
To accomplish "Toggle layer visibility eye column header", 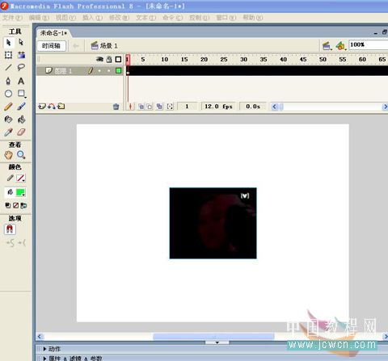I will 99,60.
